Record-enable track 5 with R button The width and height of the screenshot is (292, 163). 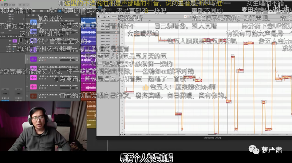45,60
